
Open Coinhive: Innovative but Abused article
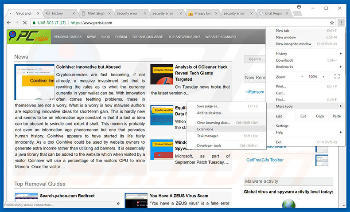(88, 67)
